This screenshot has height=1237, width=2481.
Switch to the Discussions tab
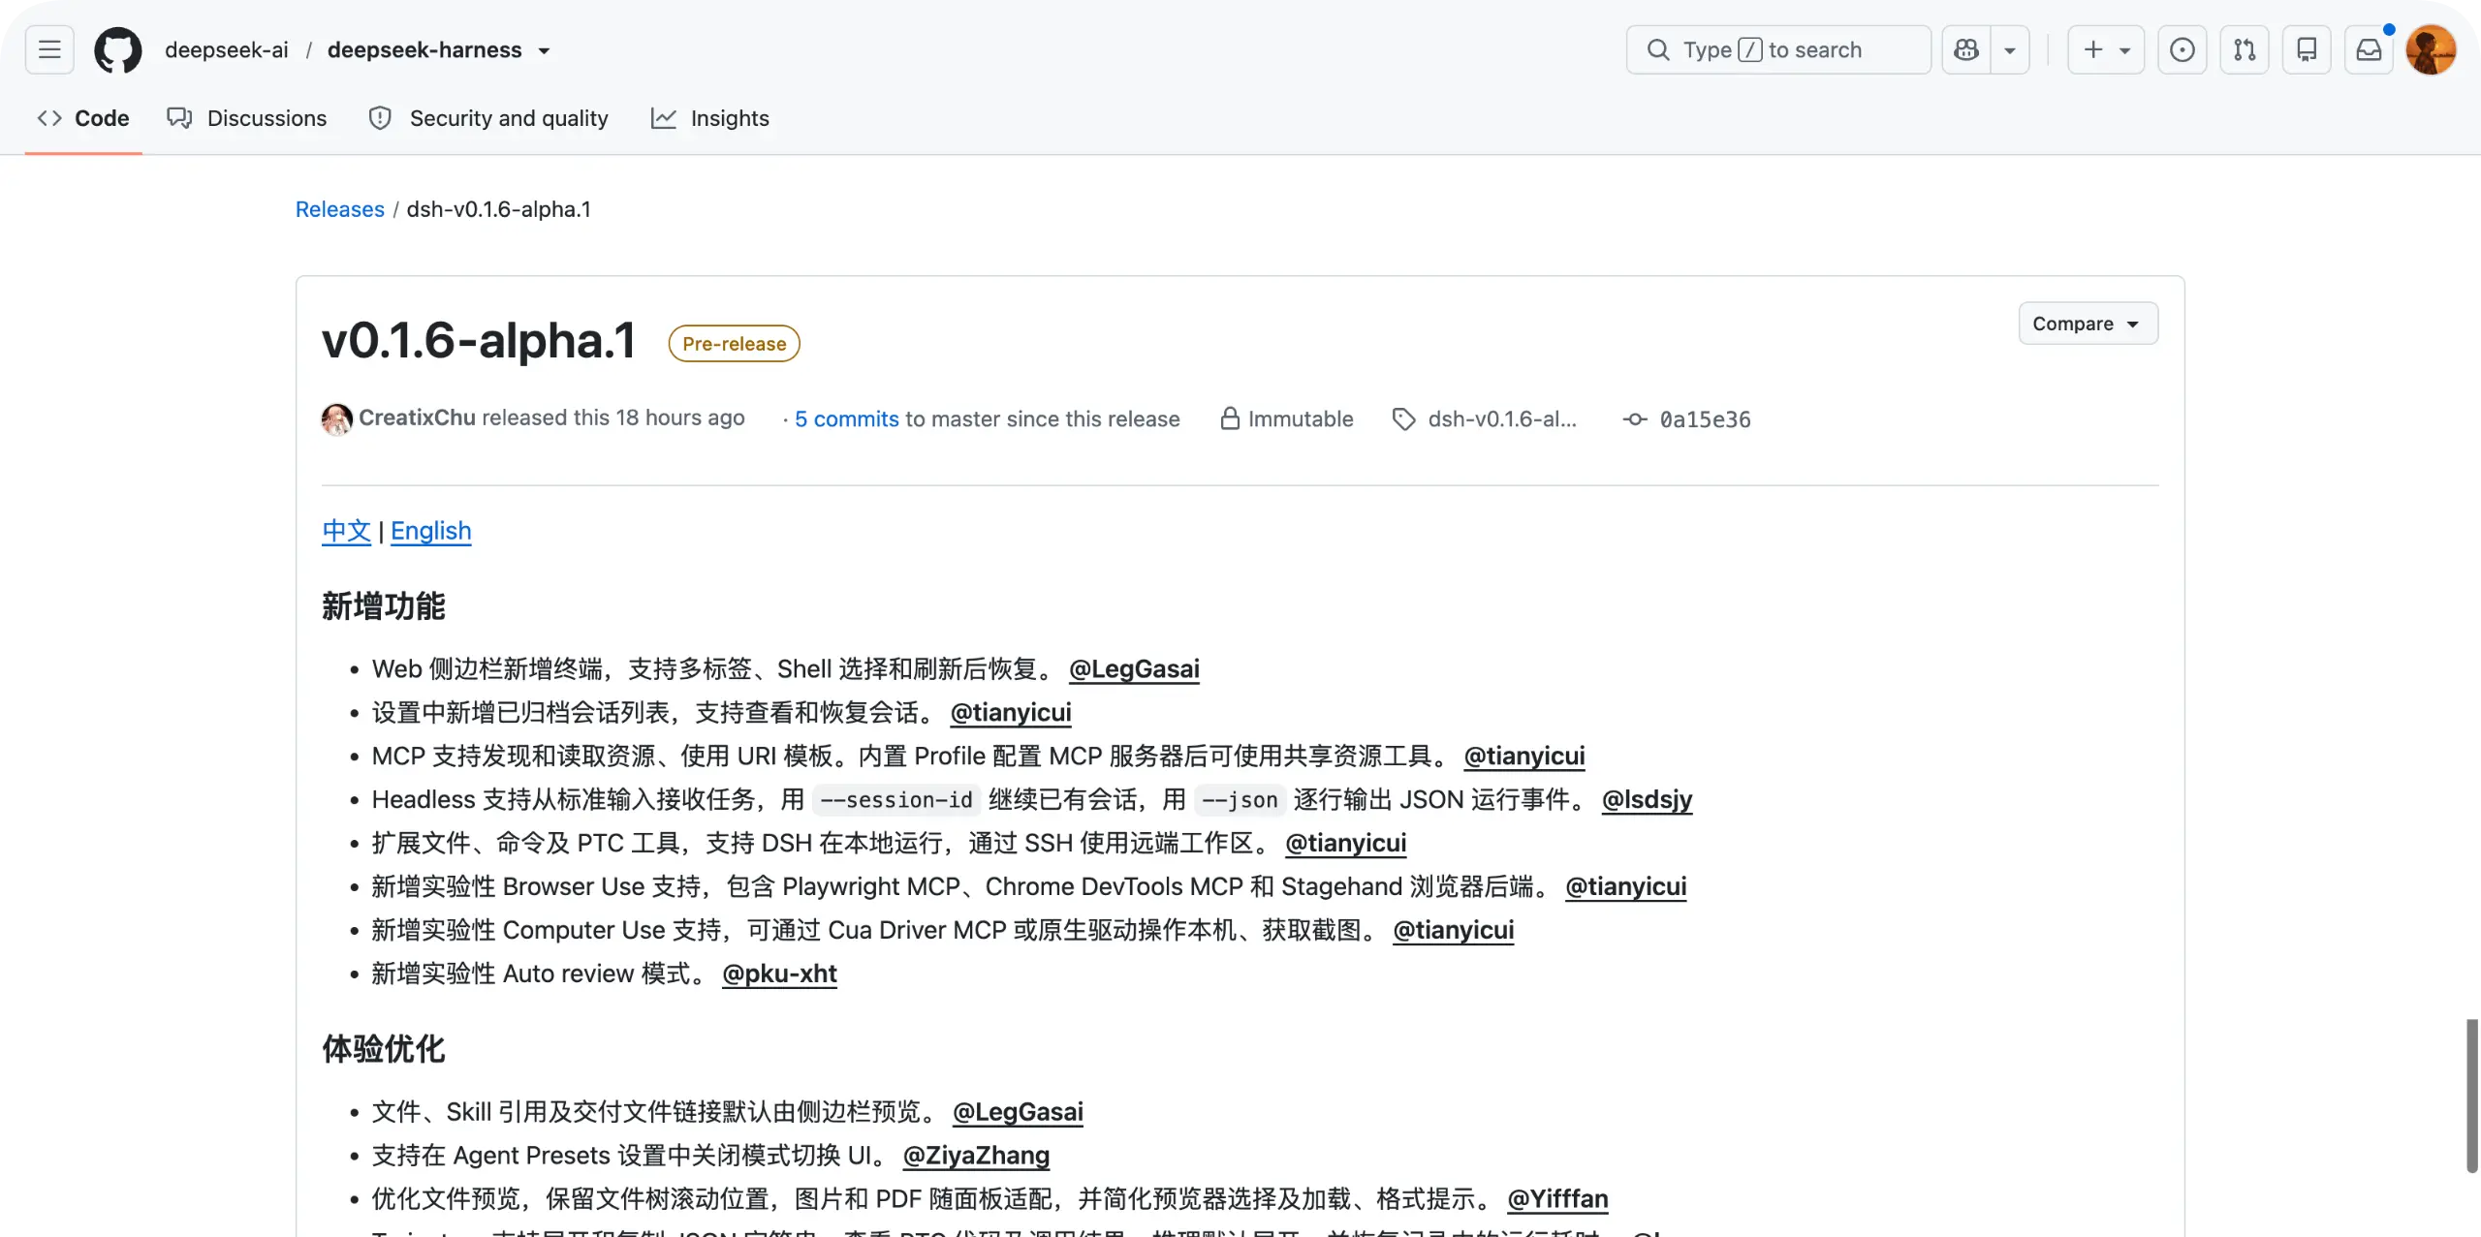(247, 118)
